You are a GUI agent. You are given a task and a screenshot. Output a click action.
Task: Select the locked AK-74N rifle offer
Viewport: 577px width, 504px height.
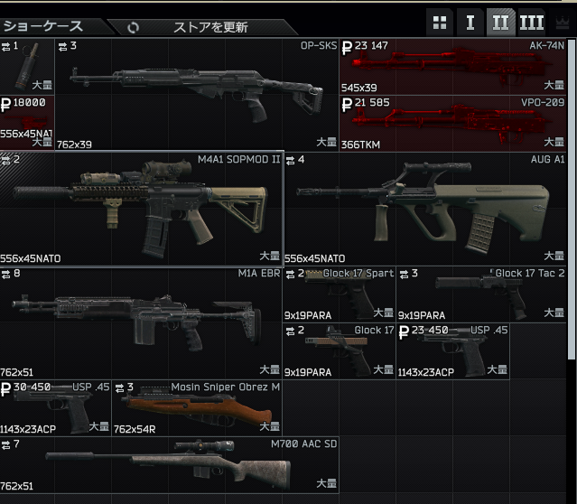pos(453,66)
